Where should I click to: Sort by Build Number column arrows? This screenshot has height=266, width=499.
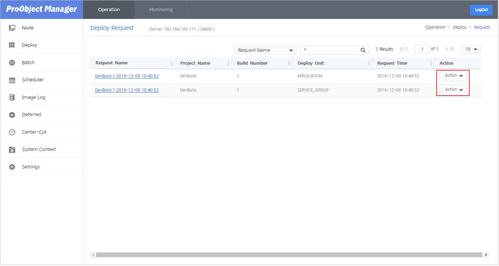click(x=289, y=63)
